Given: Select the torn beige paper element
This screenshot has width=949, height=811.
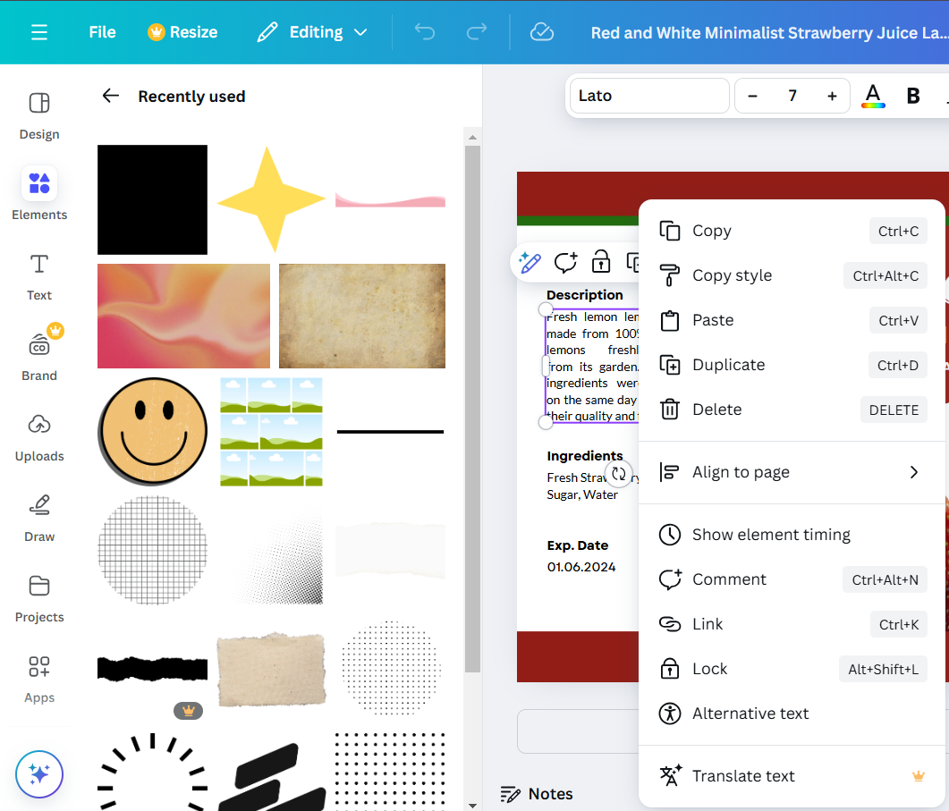Looking at the screenshot, I should [271, 670].
